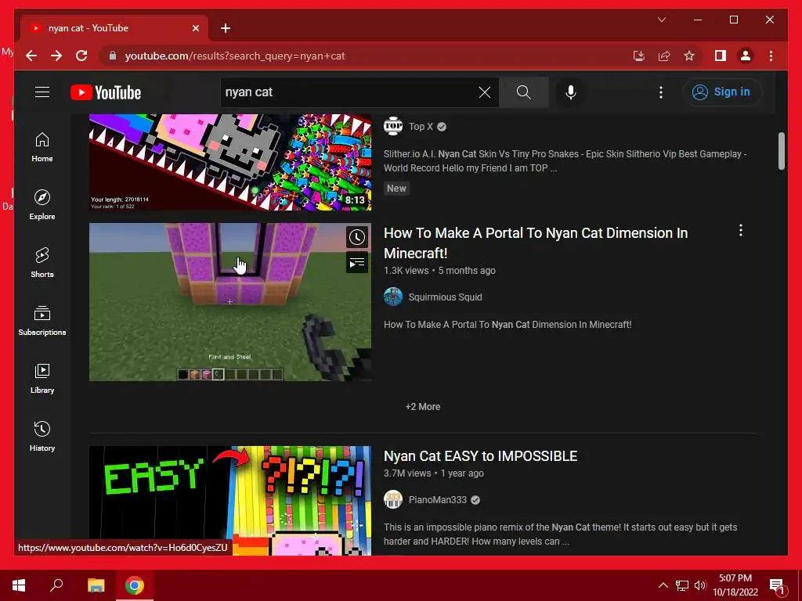Open 'Nyan Cat EASY to IMPOSSIBLE' title
Viewport: 802px width, 601px height.
pos(480,456)
